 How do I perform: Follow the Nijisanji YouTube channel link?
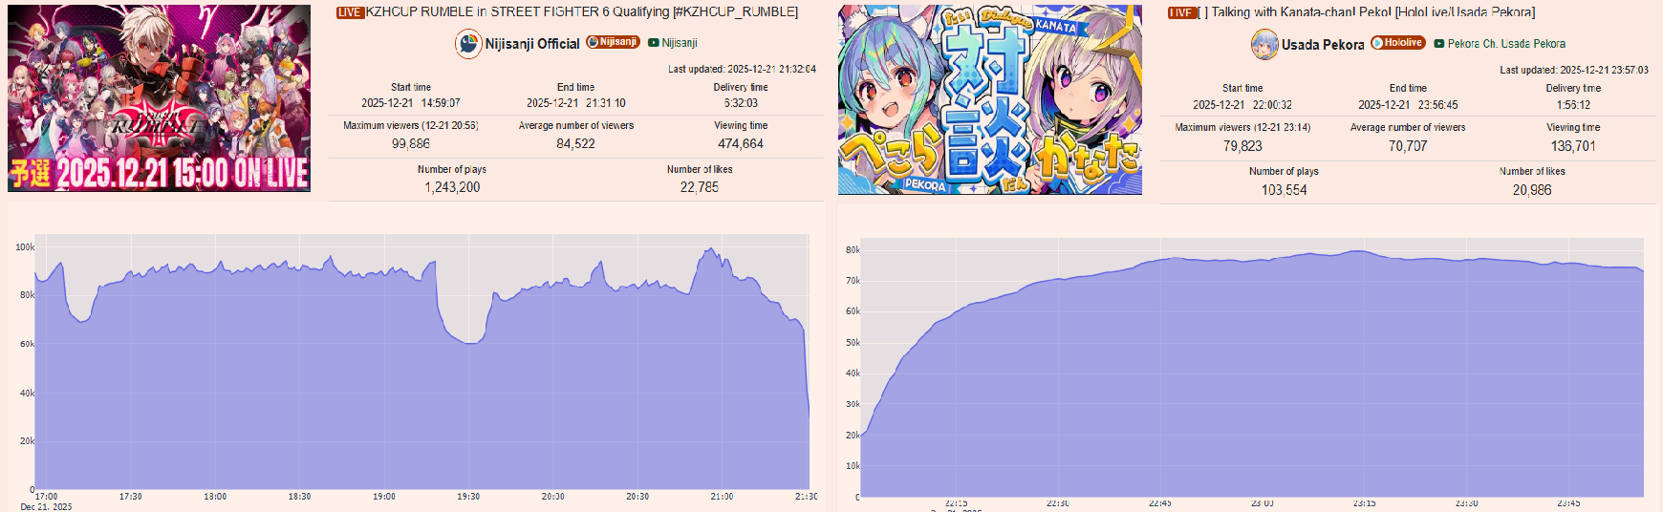[x=680, y=43]
